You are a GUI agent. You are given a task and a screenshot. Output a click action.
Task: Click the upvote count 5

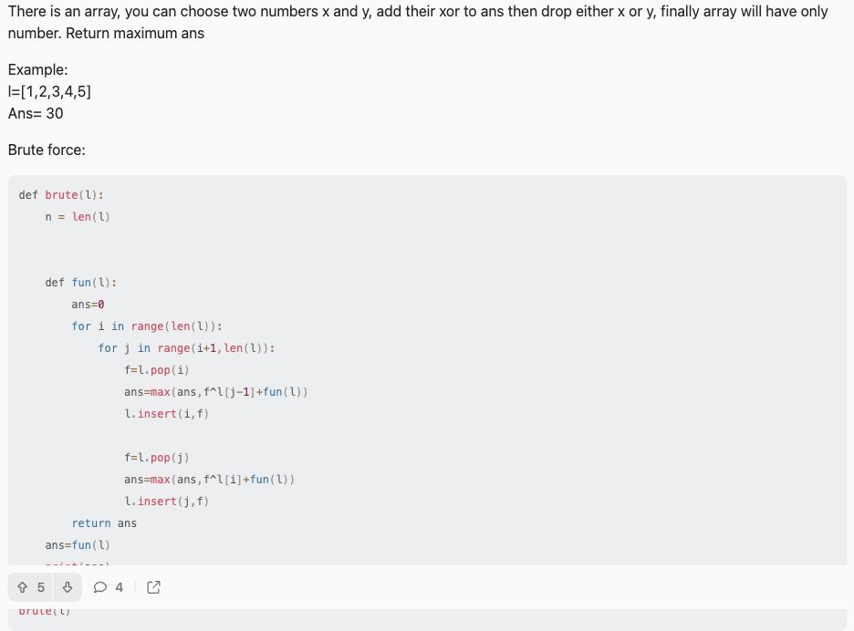click(x=41, y=587)
